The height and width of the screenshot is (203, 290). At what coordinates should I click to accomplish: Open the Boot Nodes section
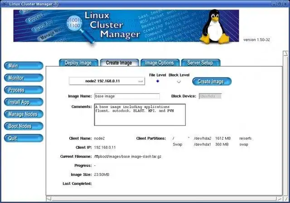point(24,126)
